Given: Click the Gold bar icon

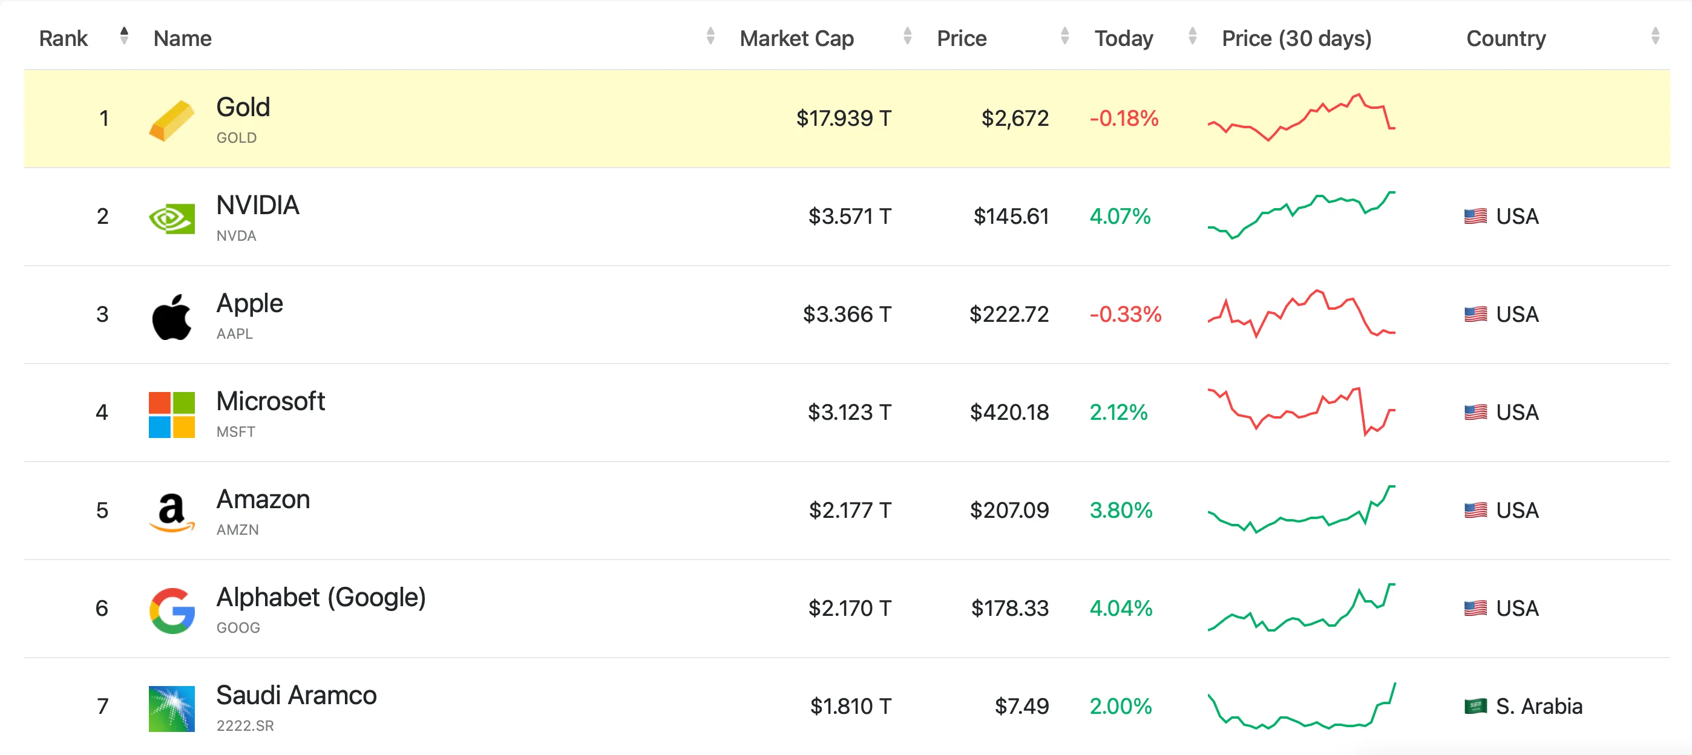Looking at the screenshot, I should coord(171,120).
